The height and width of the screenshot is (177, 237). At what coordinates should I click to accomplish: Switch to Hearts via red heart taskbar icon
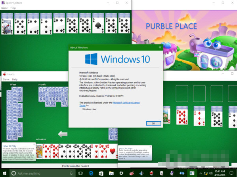click(x=151, y=173)
